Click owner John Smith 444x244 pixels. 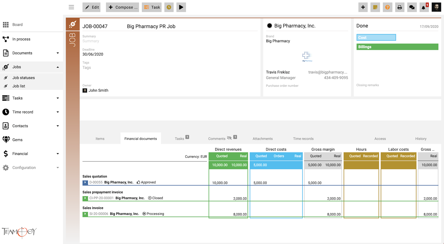click(x=95, y=90)
